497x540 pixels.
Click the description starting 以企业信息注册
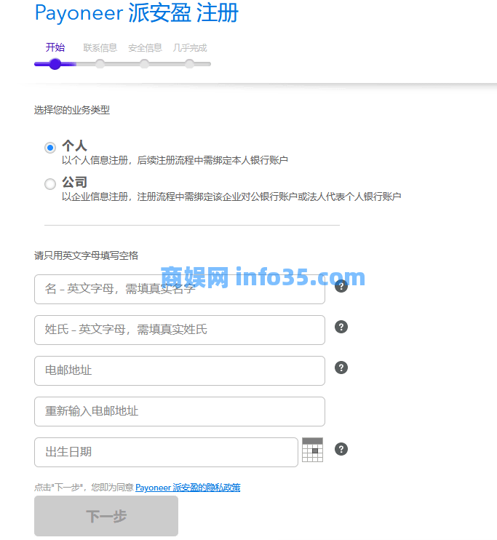[231, 196]
